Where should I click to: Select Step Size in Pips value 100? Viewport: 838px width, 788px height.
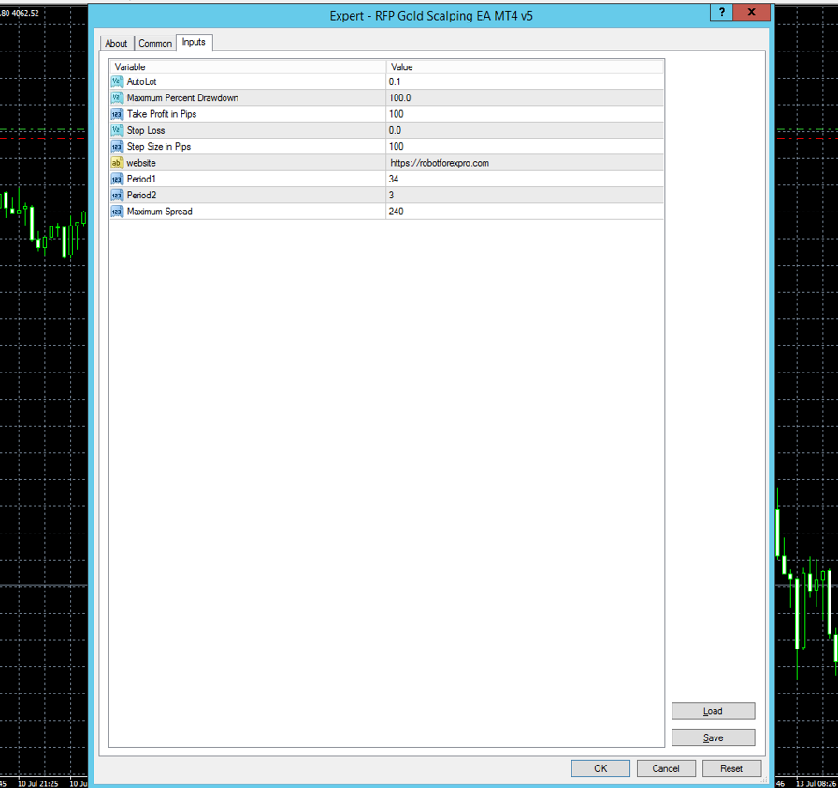(525, 147)
